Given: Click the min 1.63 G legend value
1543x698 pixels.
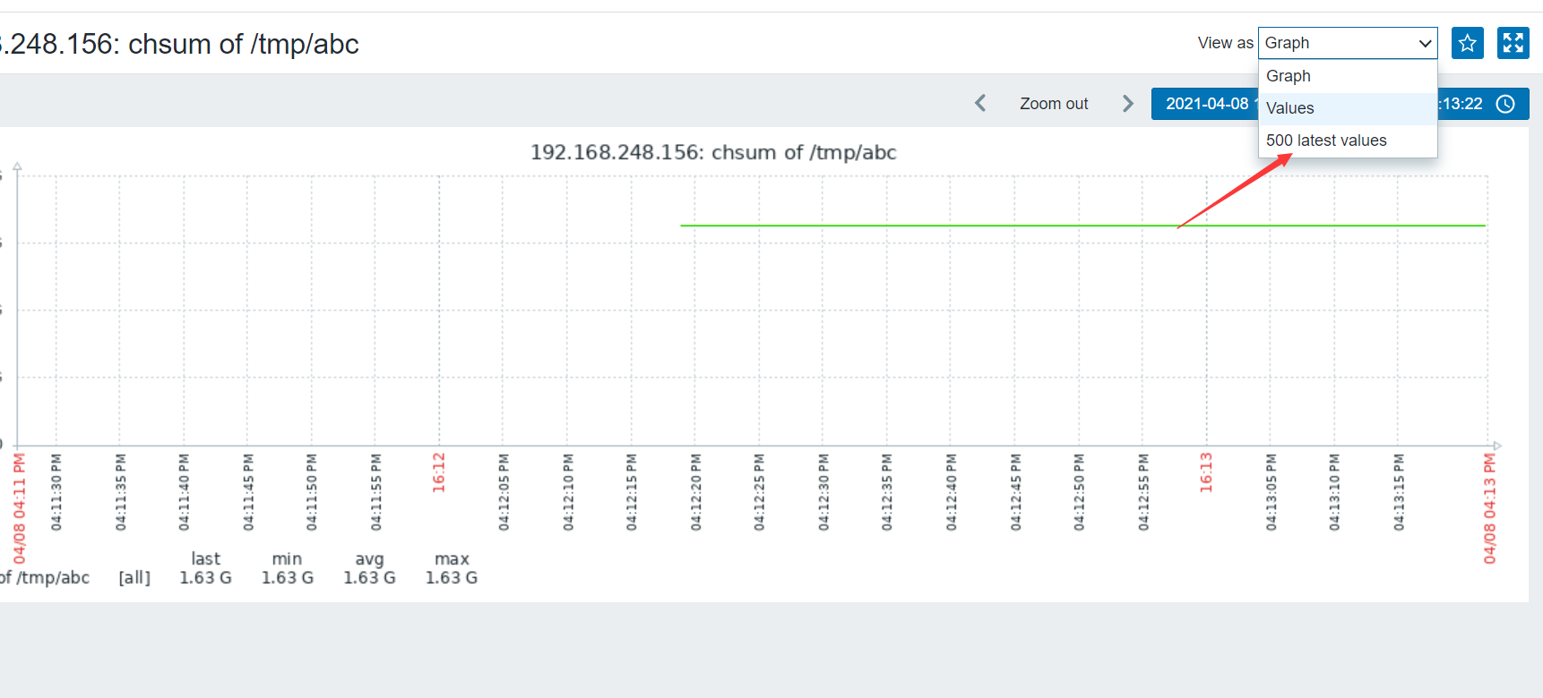Looking at the screenshot, I should 288,578.
